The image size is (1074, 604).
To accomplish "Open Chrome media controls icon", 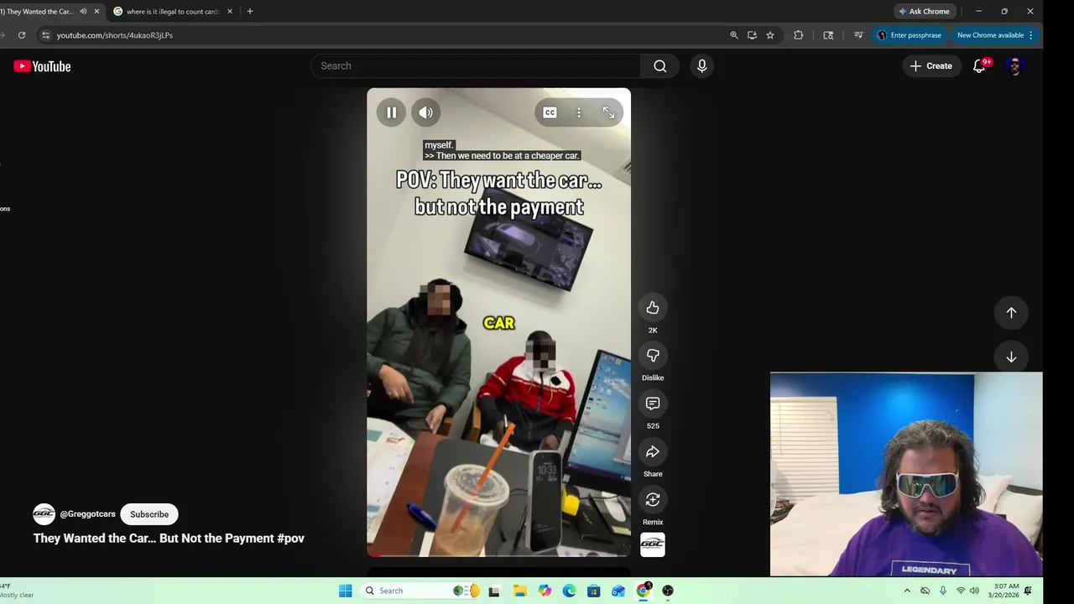I will coord(858,35).
